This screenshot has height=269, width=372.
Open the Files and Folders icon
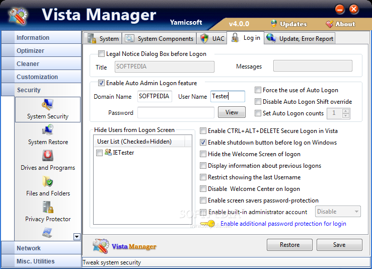point(48,181)
